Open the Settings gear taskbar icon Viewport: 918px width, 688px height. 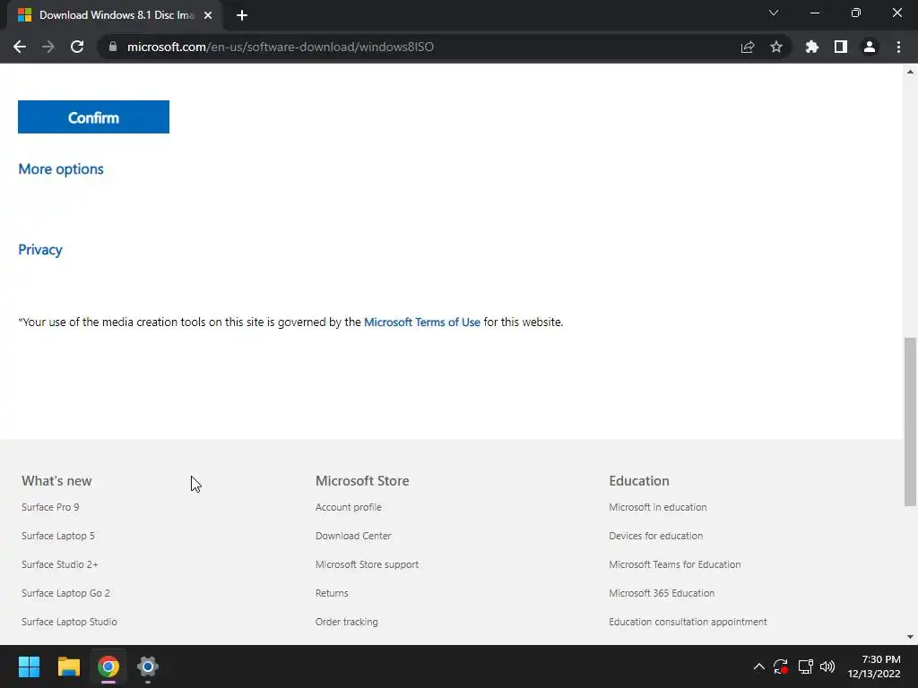pyautogui.click(x=148, y=666)
